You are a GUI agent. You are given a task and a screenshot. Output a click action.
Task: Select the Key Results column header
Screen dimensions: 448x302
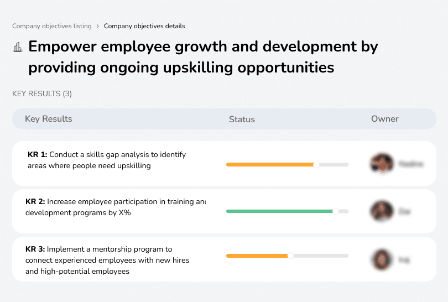[49, 119]
